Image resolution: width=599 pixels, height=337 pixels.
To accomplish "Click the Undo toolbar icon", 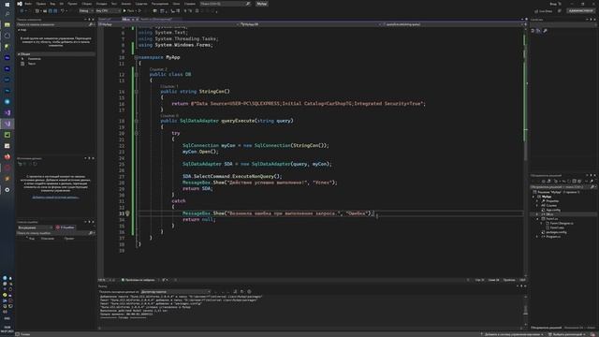I will pos(63,11).
